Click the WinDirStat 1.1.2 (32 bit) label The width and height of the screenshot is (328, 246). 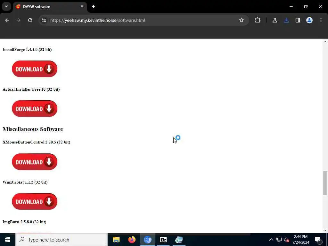coord(25,182)
